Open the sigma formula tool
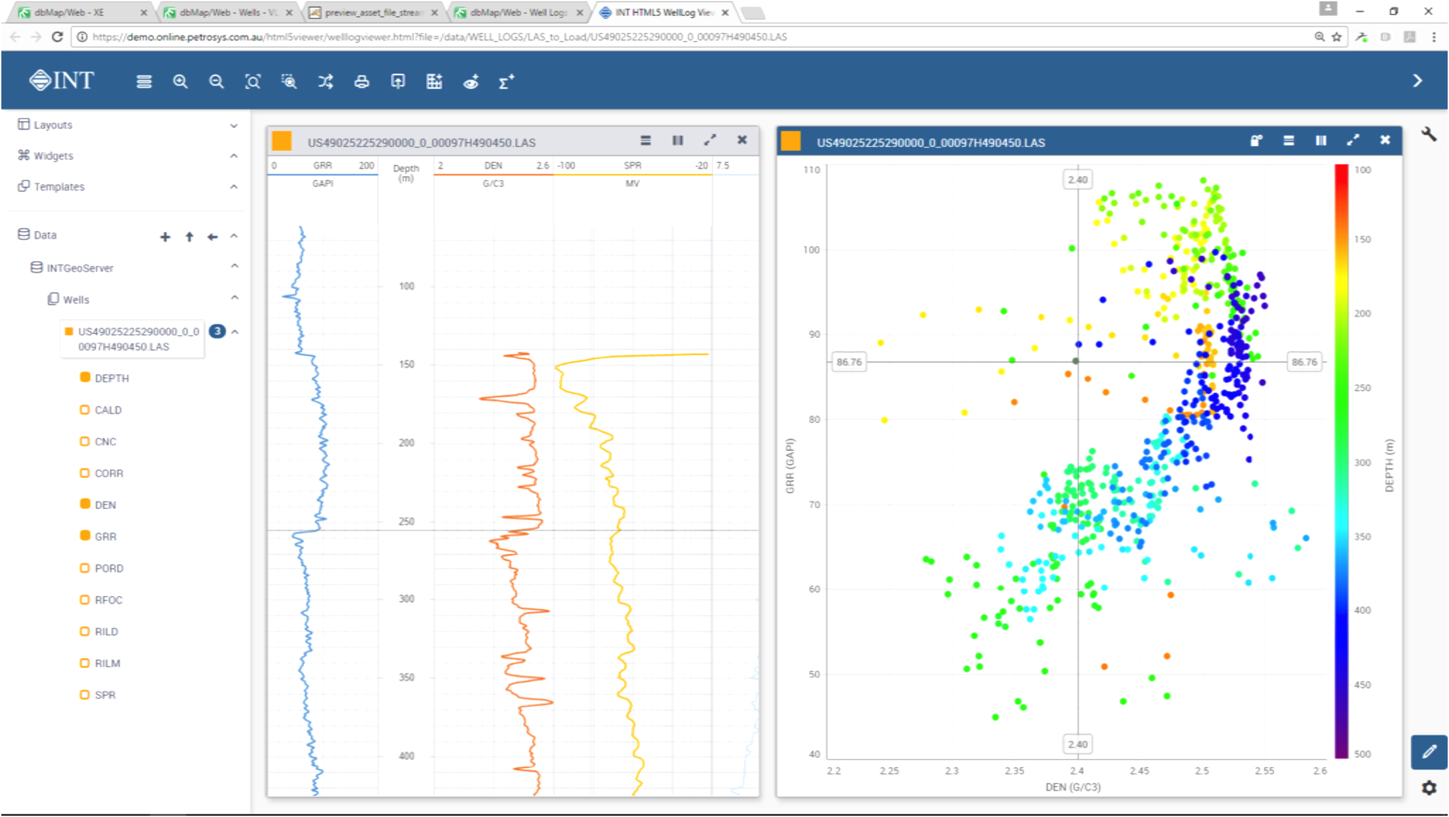This screenshot has width=1449, height=817. [x=506, y=82]
